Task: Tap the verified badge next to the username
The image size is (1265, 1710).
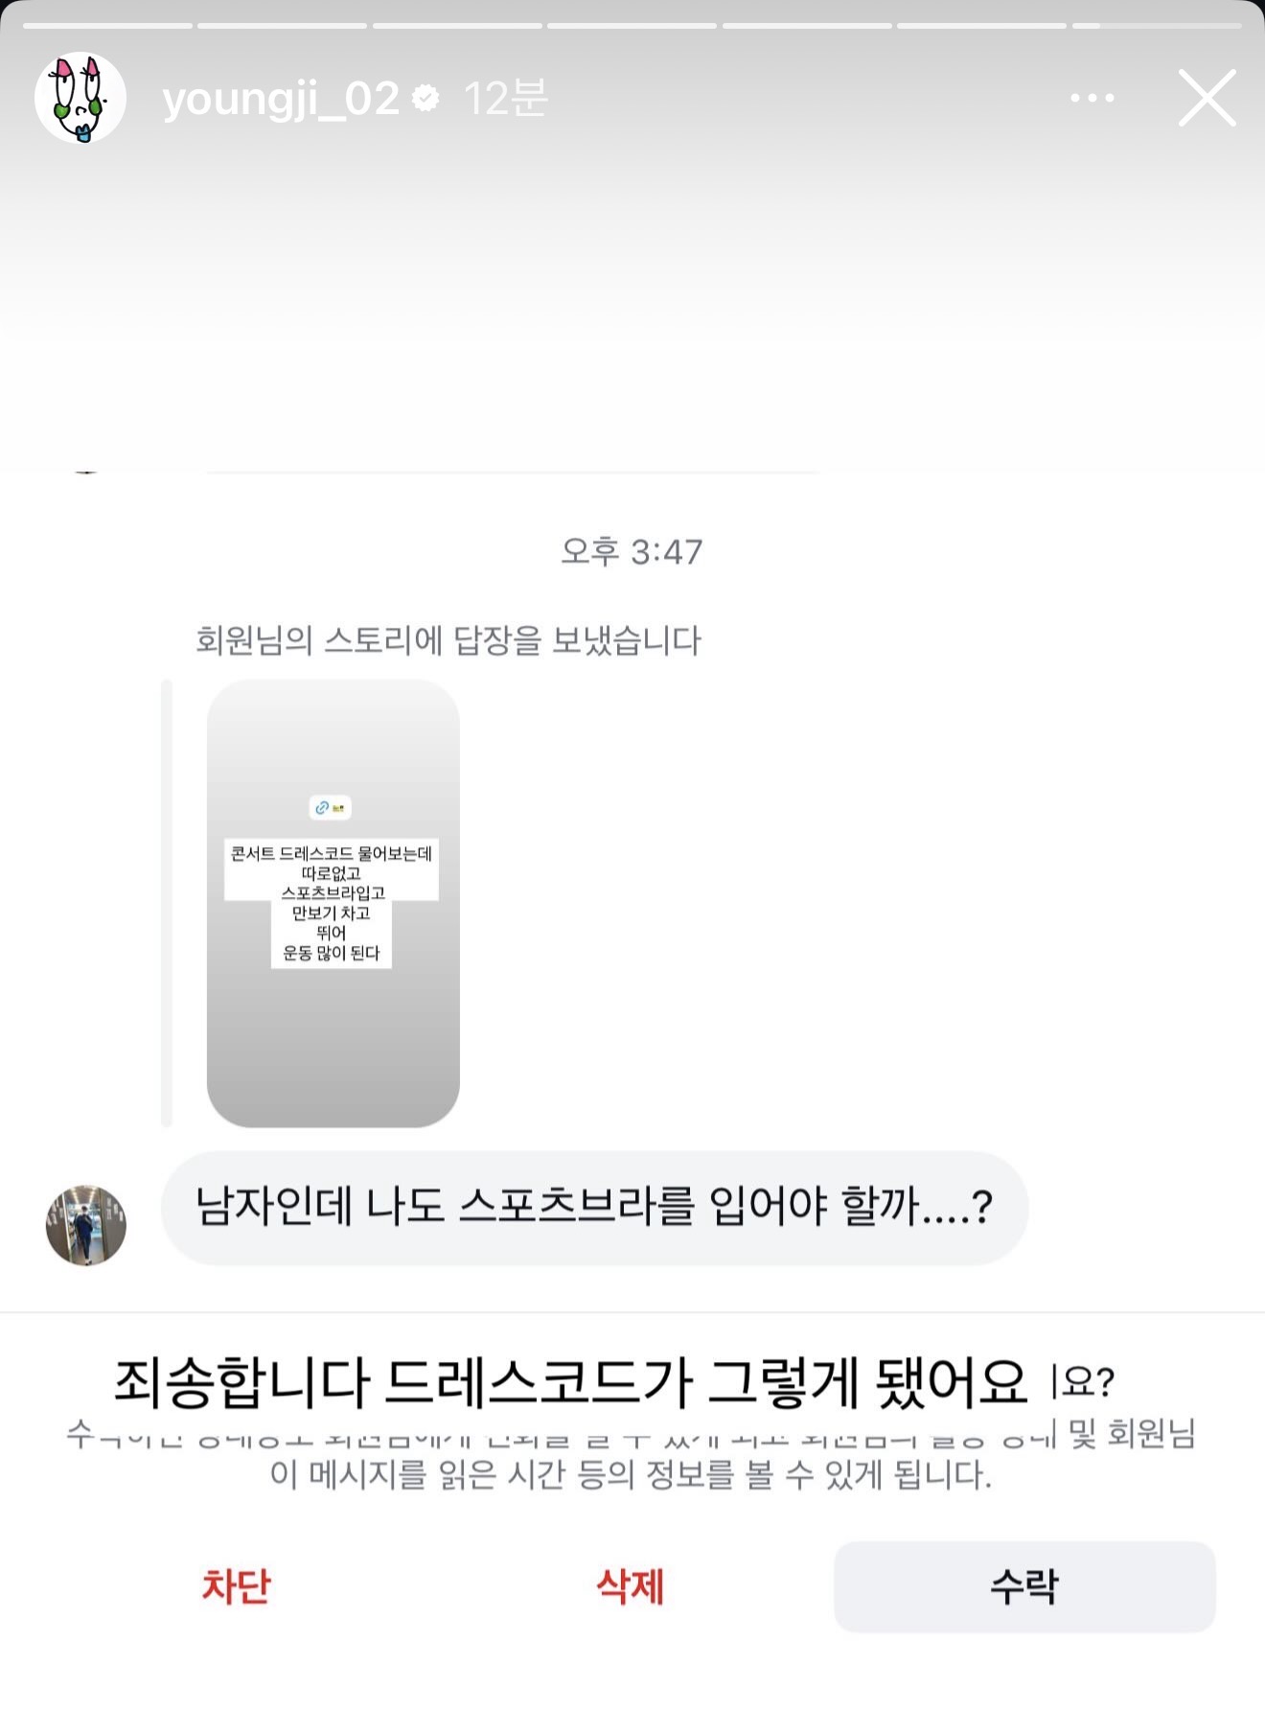Action: coord(425,98)
